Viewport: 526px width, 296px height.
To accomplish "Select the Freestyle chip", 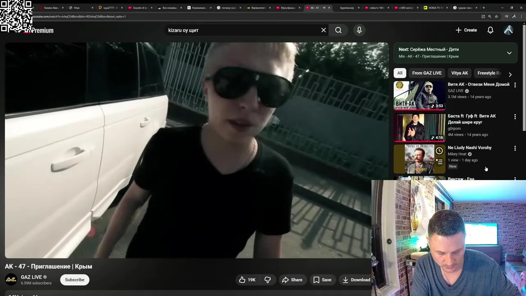I will 489,73.
